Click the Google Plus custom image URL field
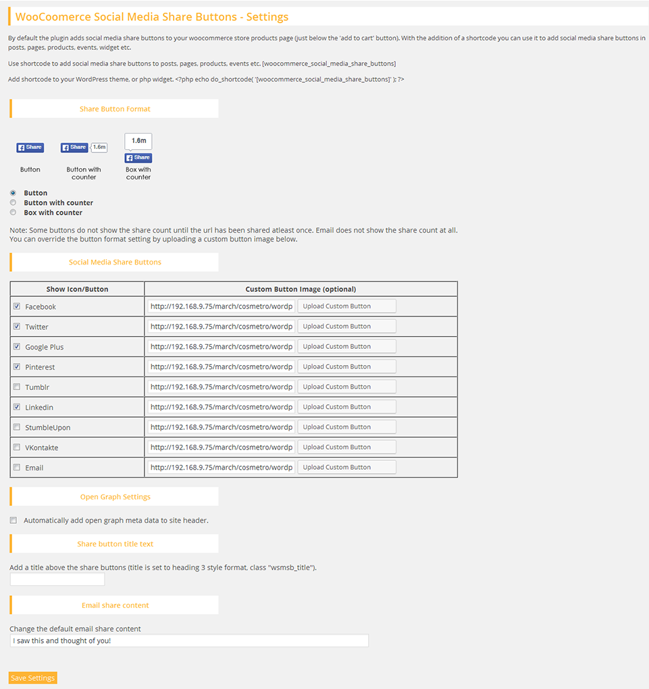Screen dimensions: 649x689 click(221, 347)
